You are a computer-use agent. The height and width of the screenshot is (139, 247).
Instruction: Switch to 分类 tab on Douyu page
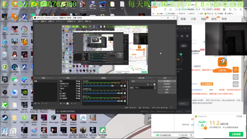click(x=193, y=19)
